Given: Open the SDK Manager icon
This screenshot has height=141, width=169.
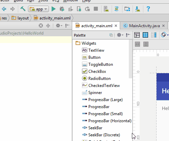Looking at the screenshot, I should (138, 9).
